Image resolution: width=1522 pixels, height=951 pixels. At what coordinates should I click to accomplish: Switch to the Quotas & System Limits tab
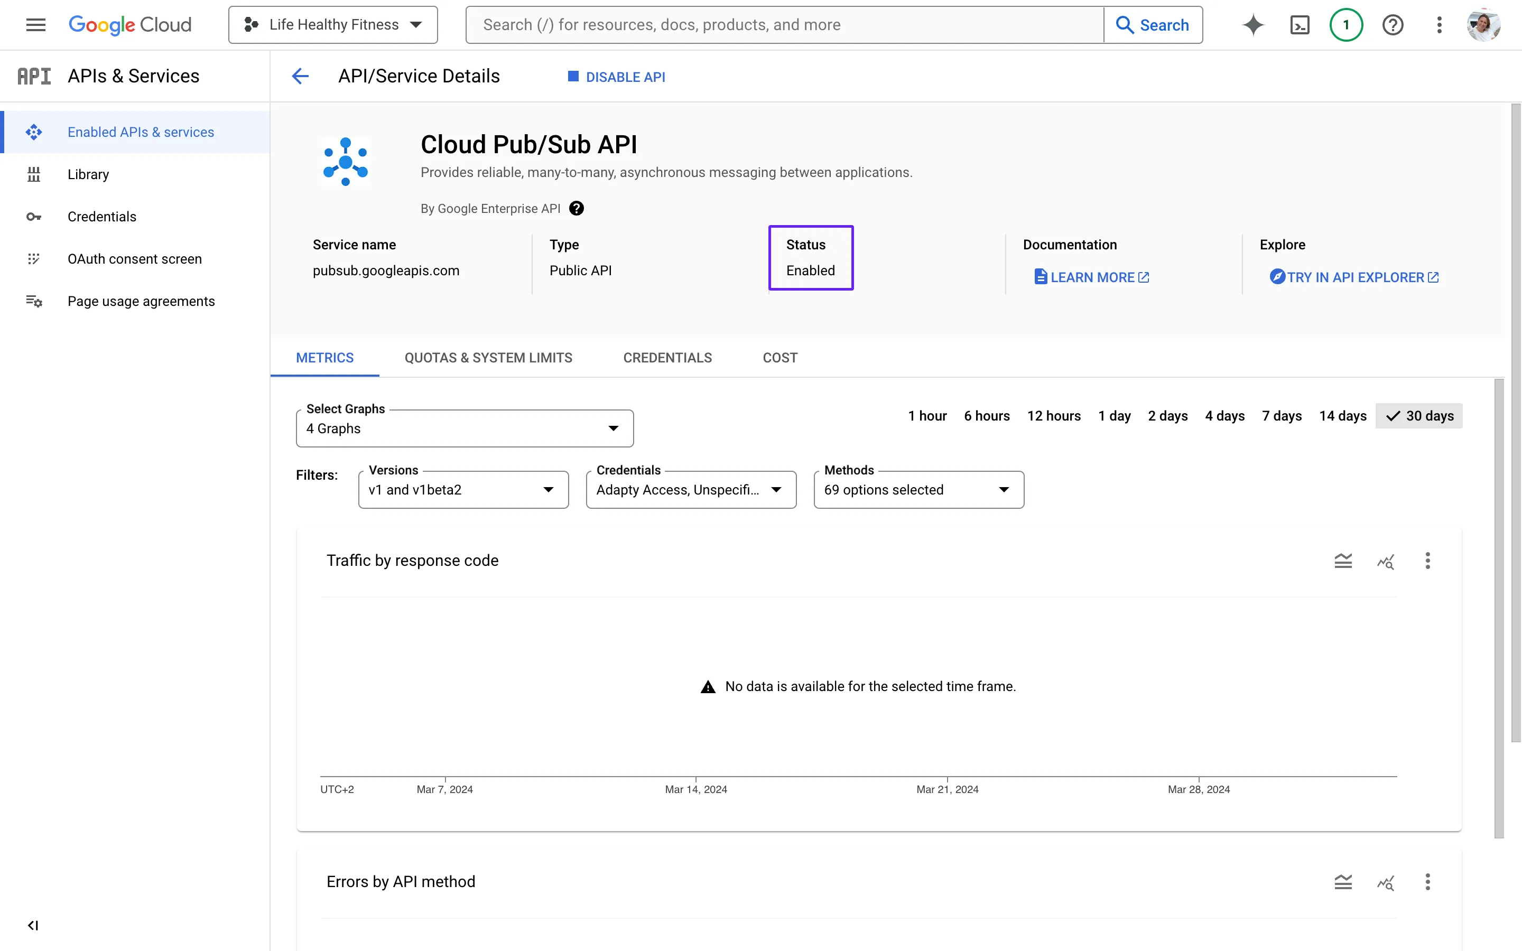click(488, 357)
